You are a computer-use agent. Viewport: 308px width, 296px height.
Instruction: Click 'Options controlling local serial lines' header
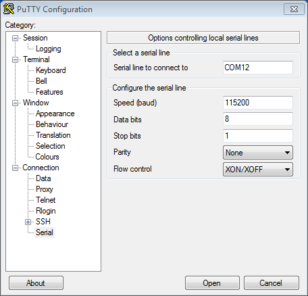click(203, 38)
